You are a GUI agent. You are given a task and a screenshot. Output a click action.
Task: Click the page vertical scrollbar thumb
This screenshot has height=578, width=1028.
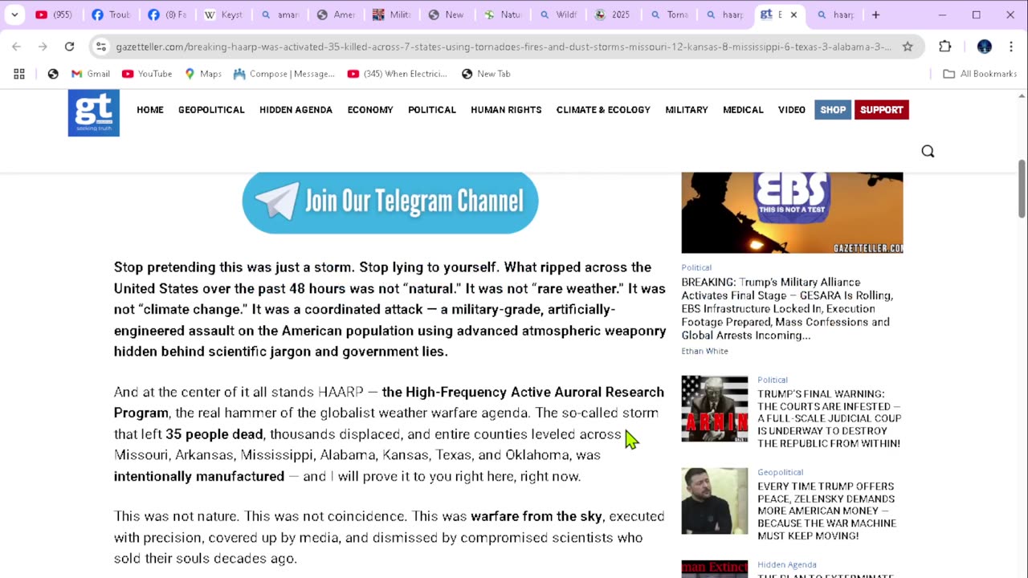click(x=1022, y=188)
